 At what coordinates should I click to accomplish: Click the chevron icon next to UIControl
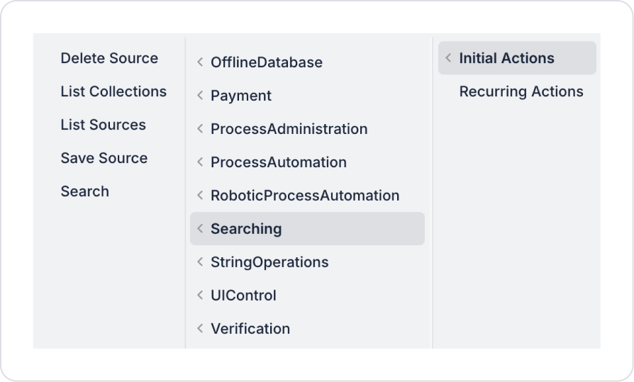point(200,295)
